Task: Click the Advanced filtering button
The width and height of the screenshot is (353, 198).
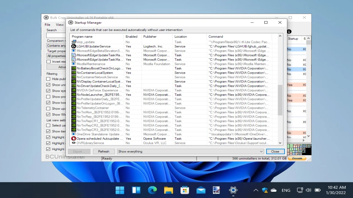Action: tap(56, 67)
